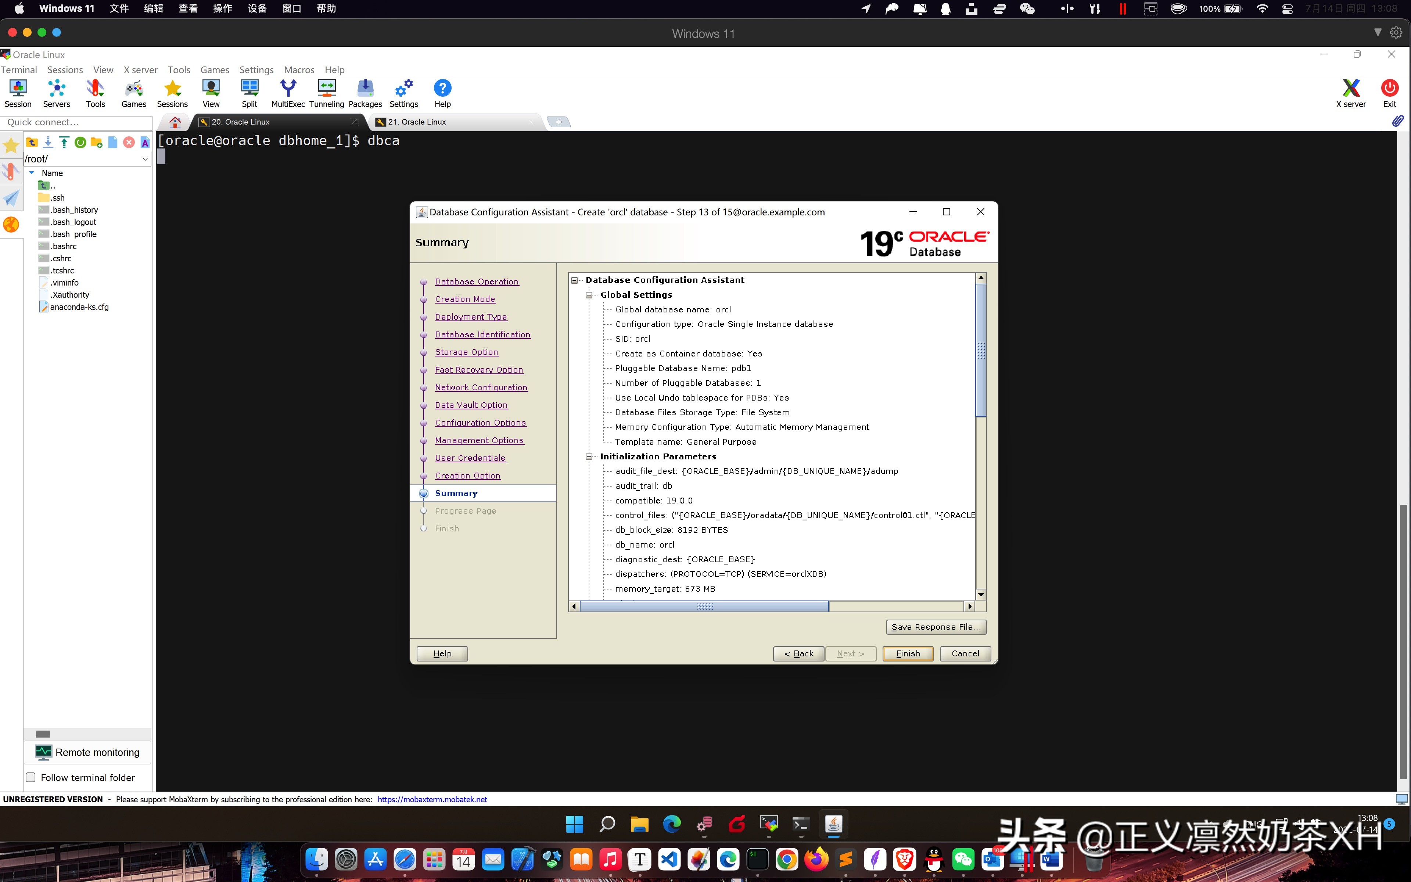Open the /root/ path dropdown
Image resolution: width=1411 pixels, height=882 pixels.
pyautogui.click(x=145, y=159)
